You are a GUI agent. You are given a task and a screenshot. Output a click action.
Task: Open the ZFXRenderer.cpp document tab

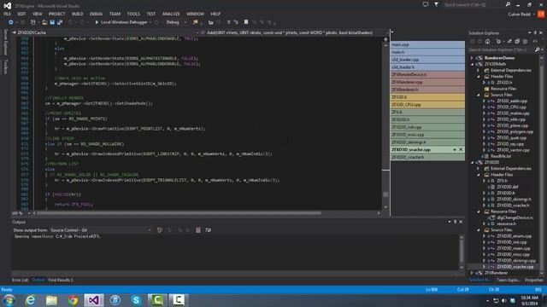pyautogui.click(x=427, y=82)
